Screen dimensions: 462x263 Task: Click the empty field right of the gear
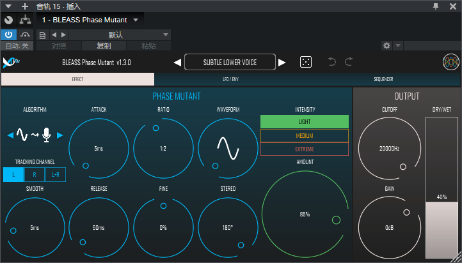(x=432, y=45)
